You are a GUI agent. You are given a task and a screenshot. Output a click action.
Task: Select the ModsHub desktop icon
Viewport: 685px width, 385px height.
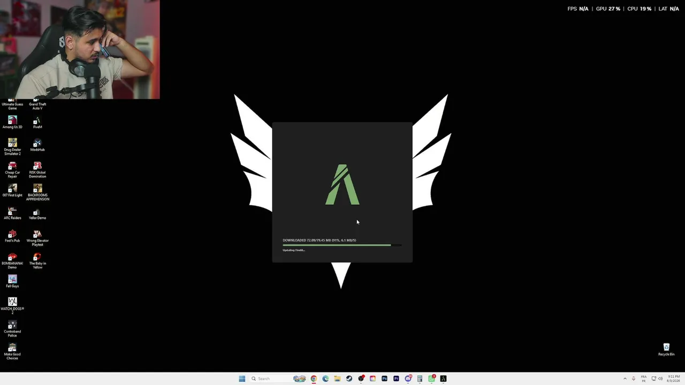coord(37,145)
